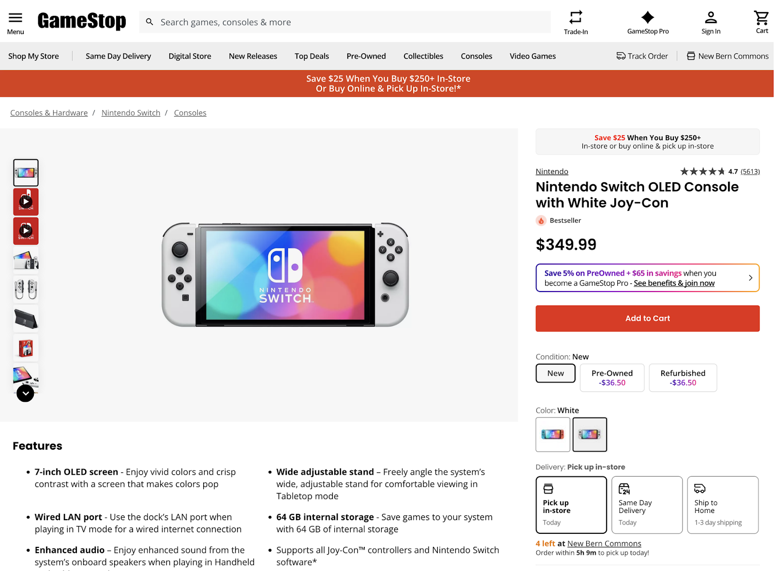
Task: Click the Add to Cart button
Action: coord(647,318)
